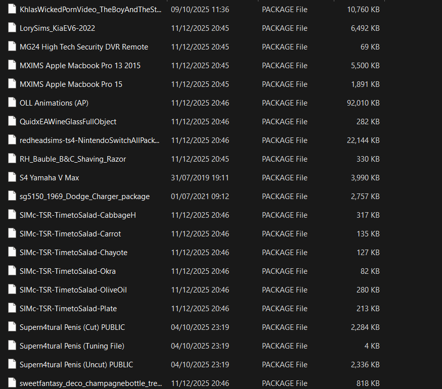Click the 213 KB size cell
The image size is (442, 389).
pyautogui.click(x=368, y=309)
